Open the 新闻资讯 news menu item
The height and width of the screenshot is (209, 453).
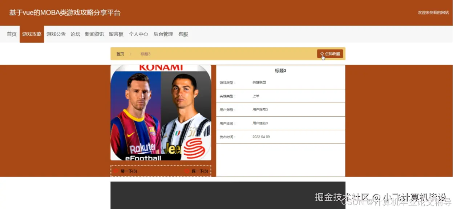pos(94,34)
